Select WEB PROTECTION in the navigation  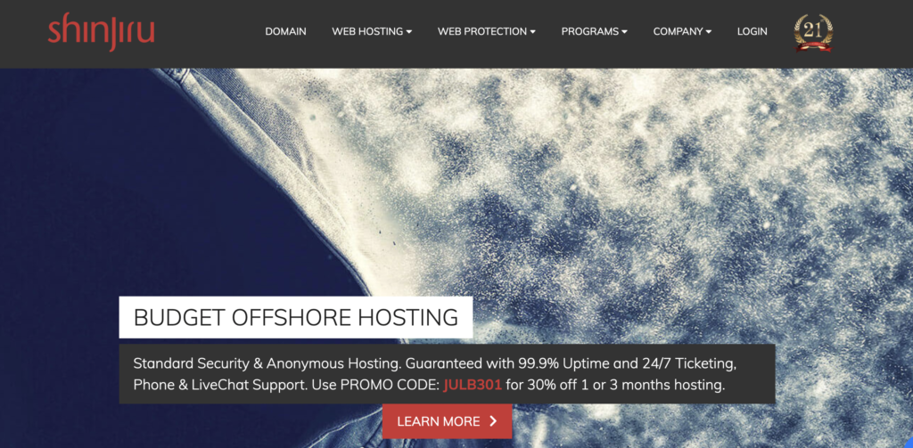pyautogui.click(x=482, y=31)
